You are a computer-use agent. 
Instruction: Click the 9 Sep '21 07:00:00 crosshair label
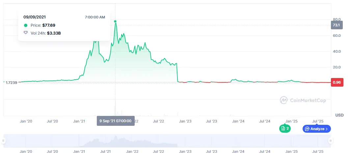(x=116, y=121)
